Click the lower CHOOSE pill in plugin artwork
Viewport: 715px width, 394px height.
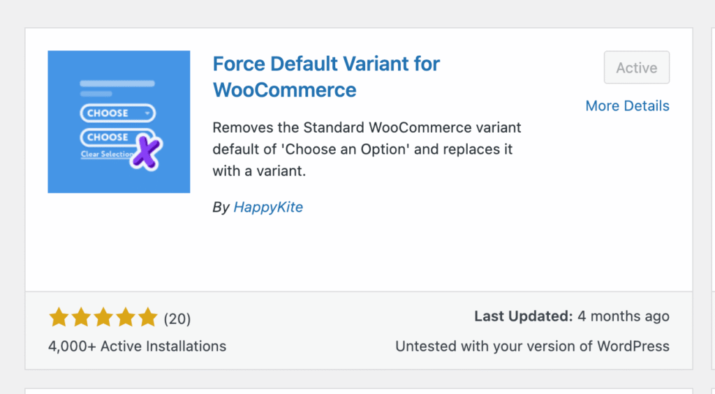(112, 137)
